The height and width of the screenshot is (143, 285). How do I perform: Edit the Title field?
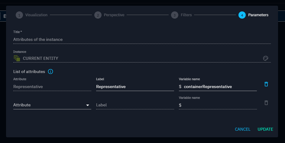point(142,40)
